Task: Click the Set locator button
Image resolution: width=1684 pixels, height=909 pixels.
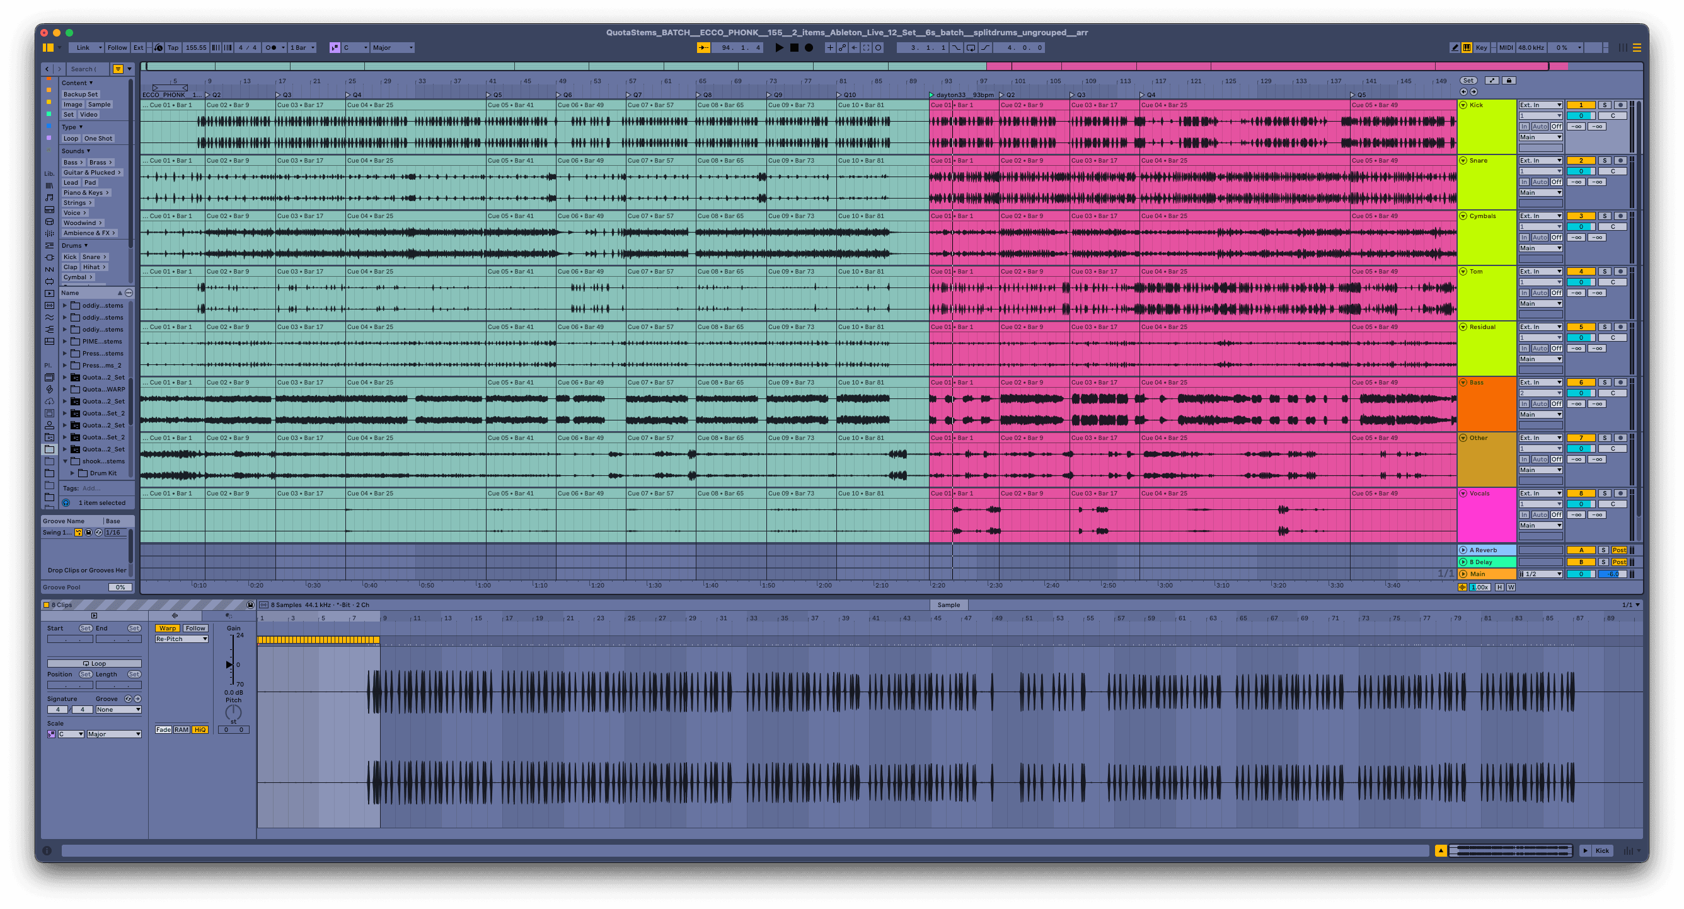Action: tap(1468, 81)
